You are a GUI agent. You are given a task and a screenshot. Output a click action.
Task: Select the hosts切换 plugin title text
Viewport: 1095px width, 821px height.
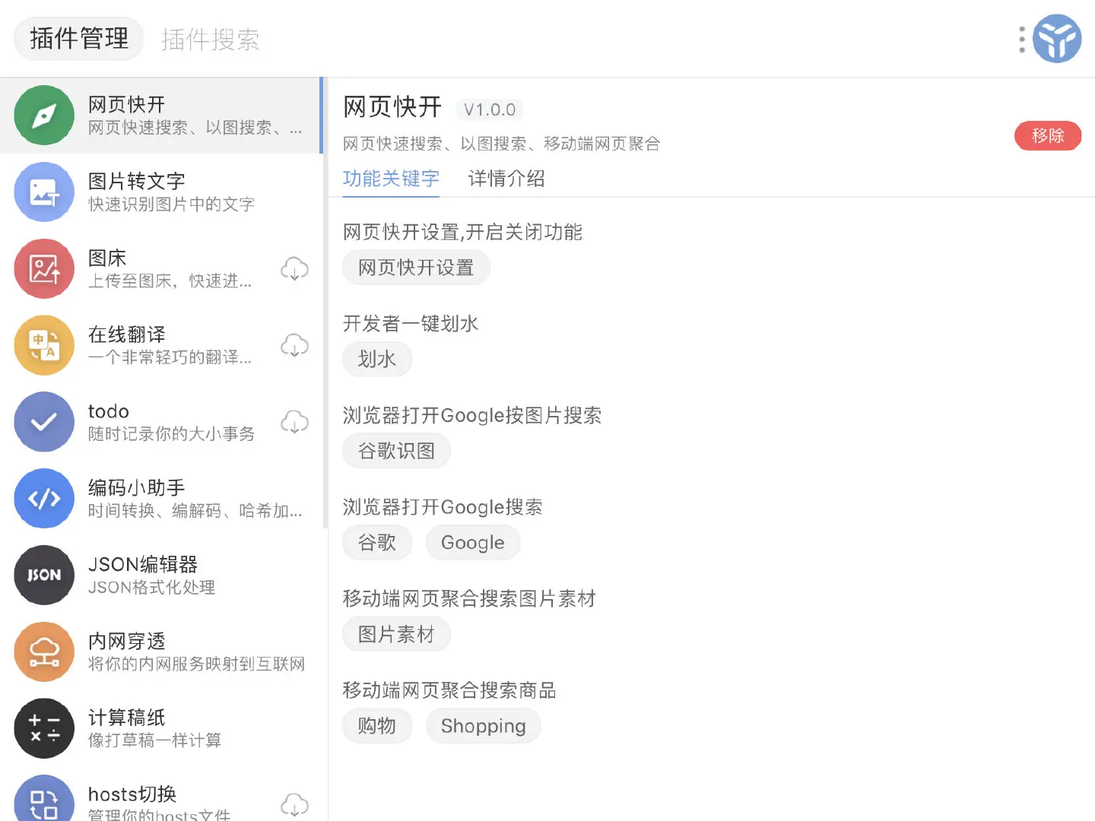coord(132,794)
